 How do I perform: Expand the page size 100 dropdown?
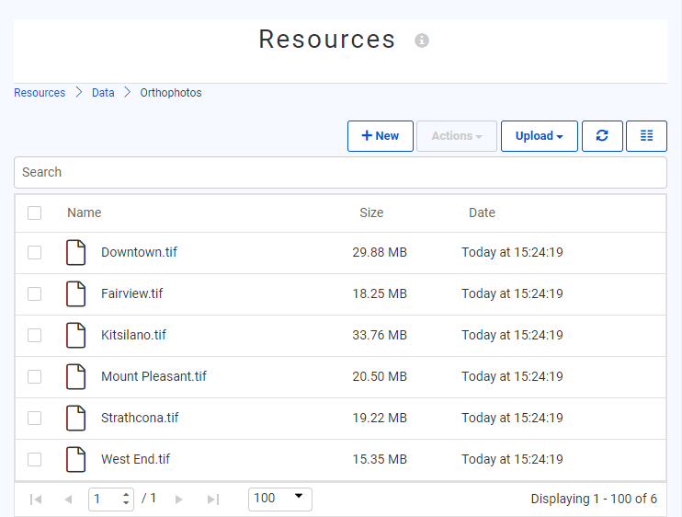(279, 499)
